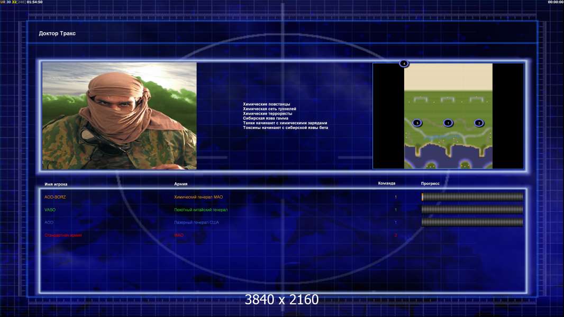Click the map preview thumbnail
The width and height of the screenshot is (564, 317).
click(x=448, y=116)
